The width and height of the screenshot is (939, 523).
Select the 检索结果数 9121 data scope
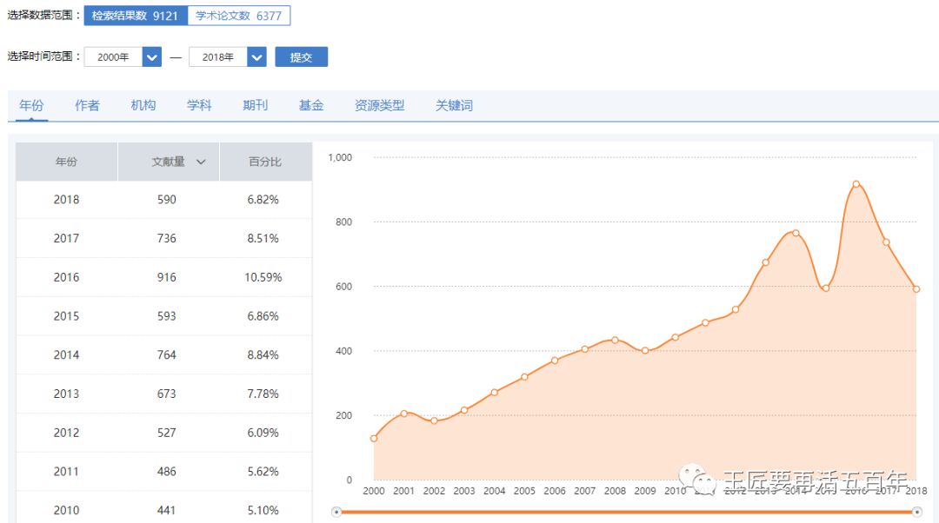137,15
